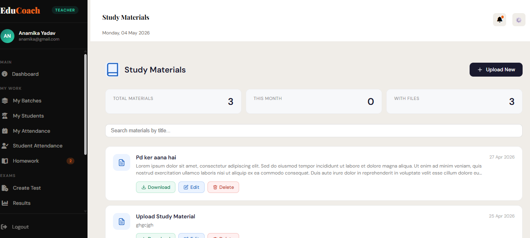Click the Dashboard sidebar icon
Screen dimensions: 530x238
pos(5,74)
